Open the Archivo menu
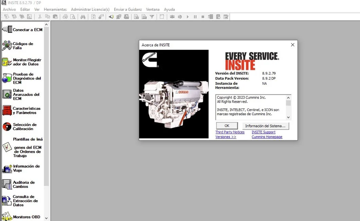The width and height of the screenshot is (360, 221). [x=9, y=9]
